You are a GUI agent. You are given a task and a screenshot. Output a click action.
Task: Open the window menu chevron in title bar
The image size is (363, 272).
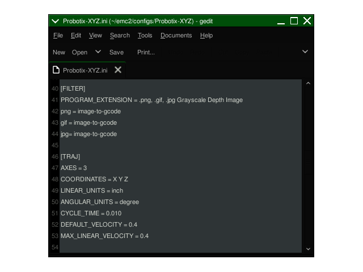pos(56,22)
